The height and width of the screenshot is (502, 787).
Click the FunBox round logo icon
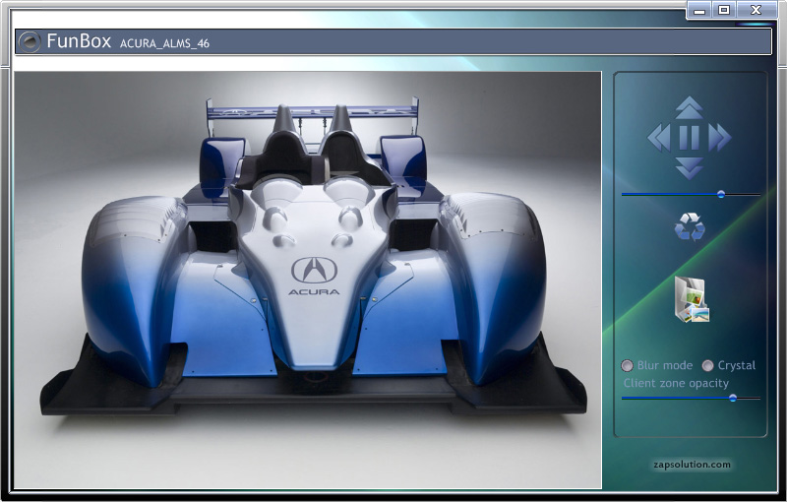click(30, 41)
